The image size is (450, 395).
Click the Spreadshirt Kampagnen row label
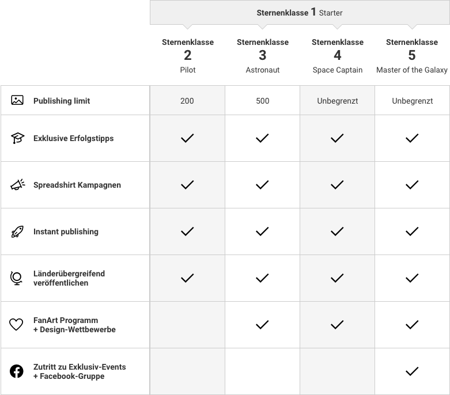click(77, 185)
